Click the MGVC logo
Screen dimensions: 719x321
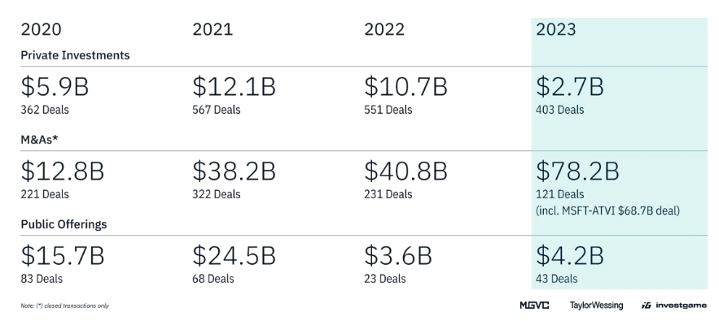coord(534,306)
